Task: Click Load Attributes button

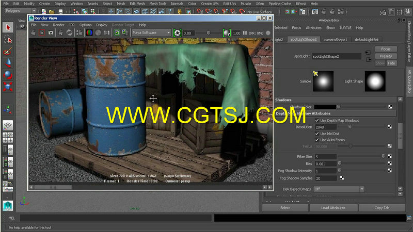Action: pyautogui.click(x=333, y=208)
